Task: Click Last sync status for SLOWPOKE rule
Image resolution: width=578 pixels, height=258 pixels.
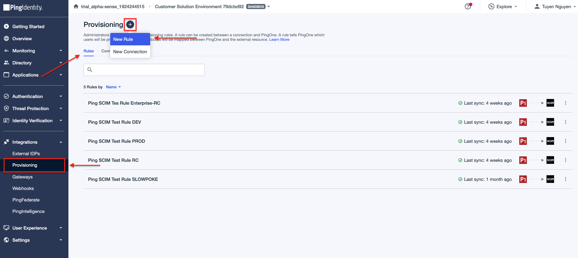Action: [485, 179]
